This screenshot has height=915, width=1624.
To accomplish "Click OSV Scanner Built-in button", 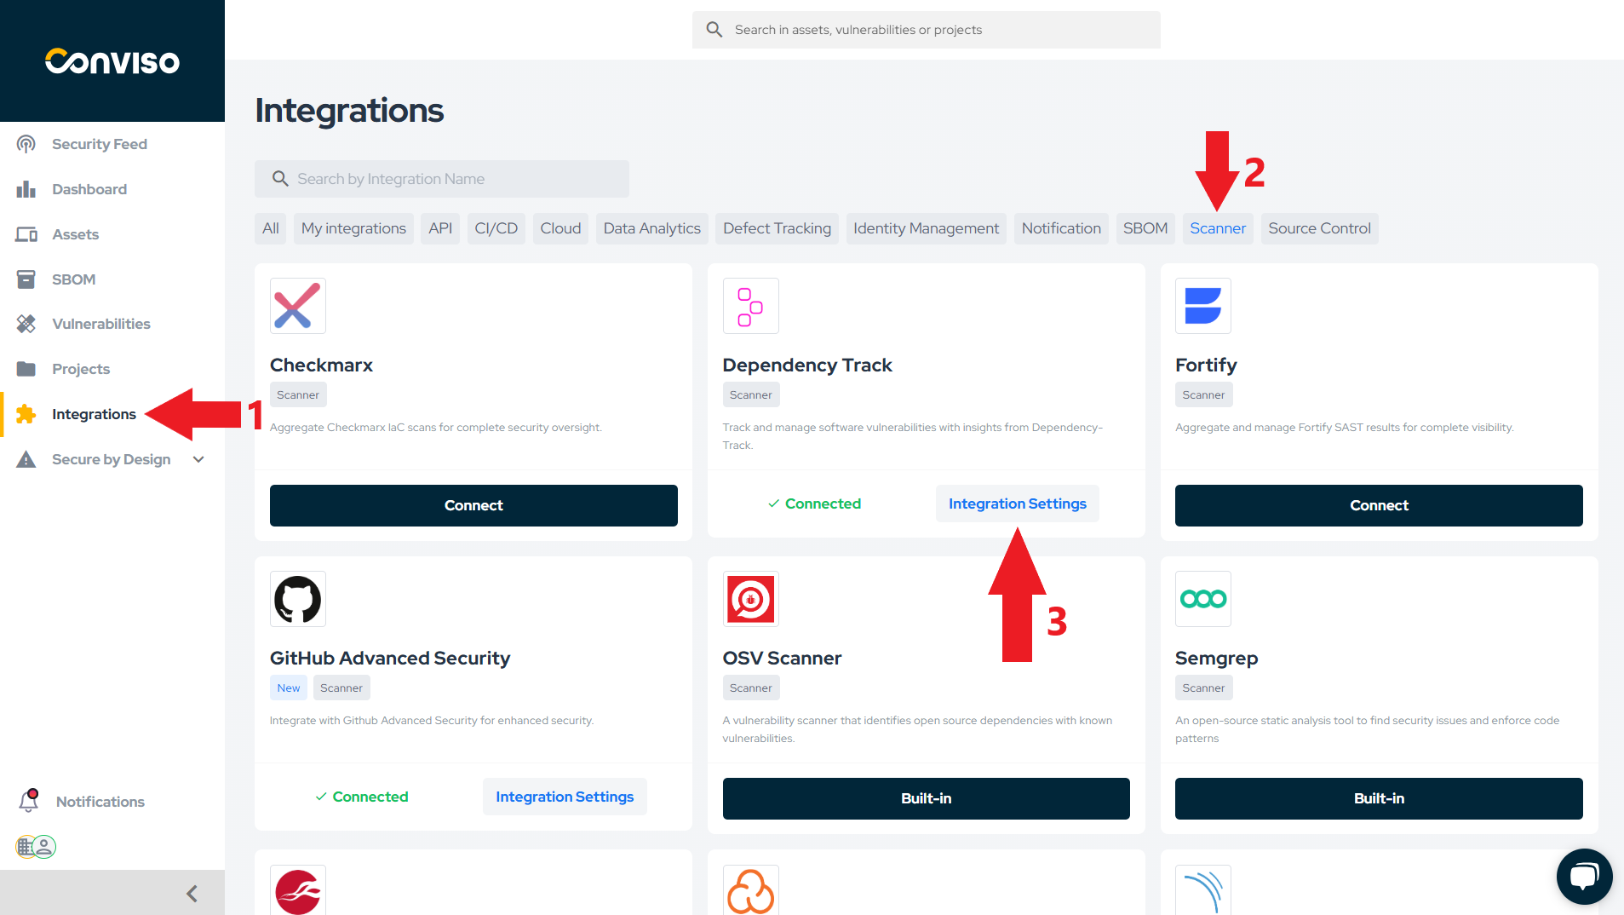I will click(x=927, y=798).
